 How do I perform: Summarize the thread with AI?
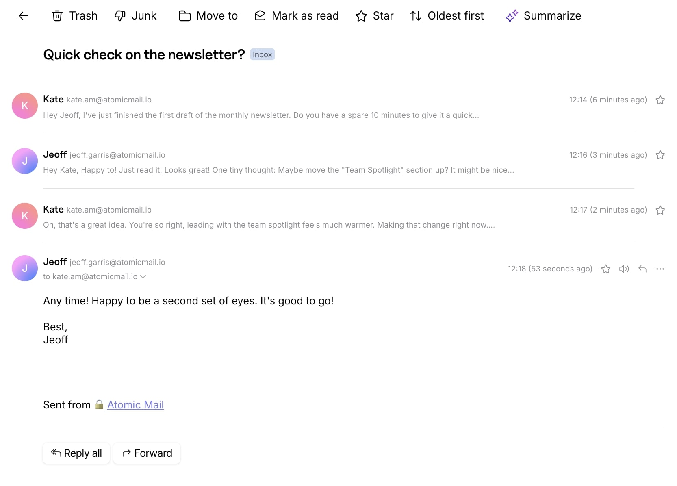543,16
